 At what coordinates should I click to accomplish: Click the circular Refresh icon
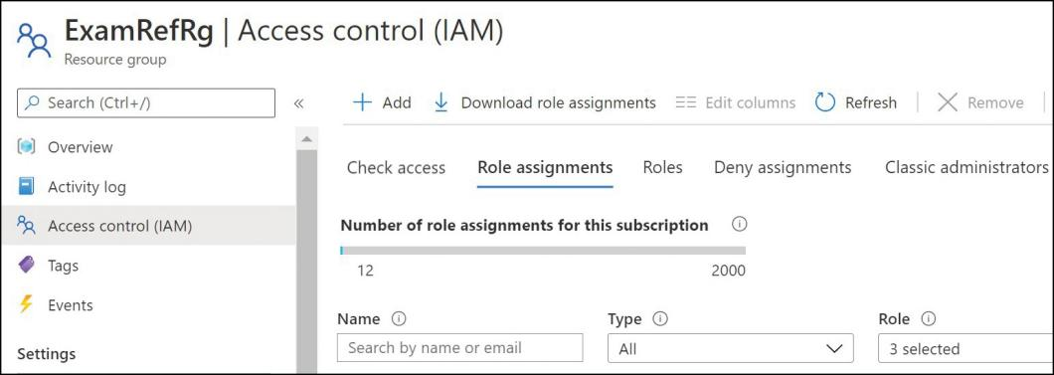[824, 102]
